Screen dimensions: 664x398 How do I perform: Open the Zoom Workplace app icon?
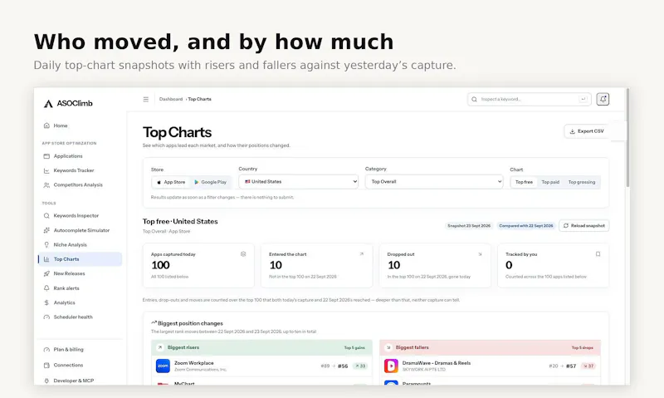[x=163, y=366]
